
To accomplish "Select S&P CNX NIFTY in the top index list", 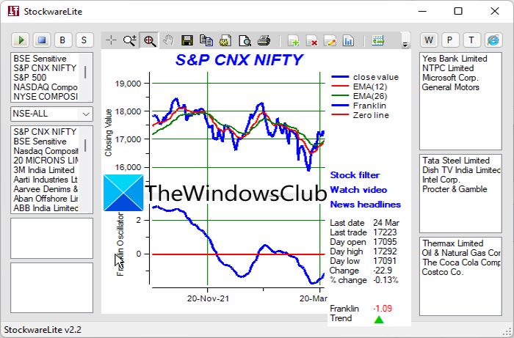I will tap(45, 68).
